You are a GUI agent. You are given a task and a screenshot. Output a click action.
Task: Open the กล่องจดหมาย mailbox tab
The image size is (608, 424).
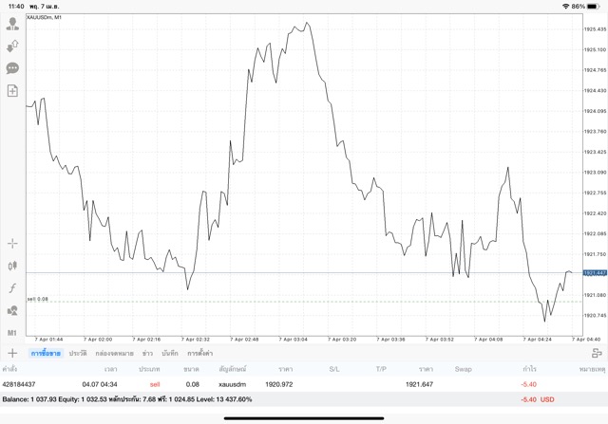(112, 353)
